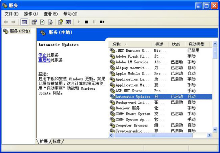The height and width of the screenshot is (153, 220).
Task: Sort by the 启动类型 column header
Action: coord(198,44)
